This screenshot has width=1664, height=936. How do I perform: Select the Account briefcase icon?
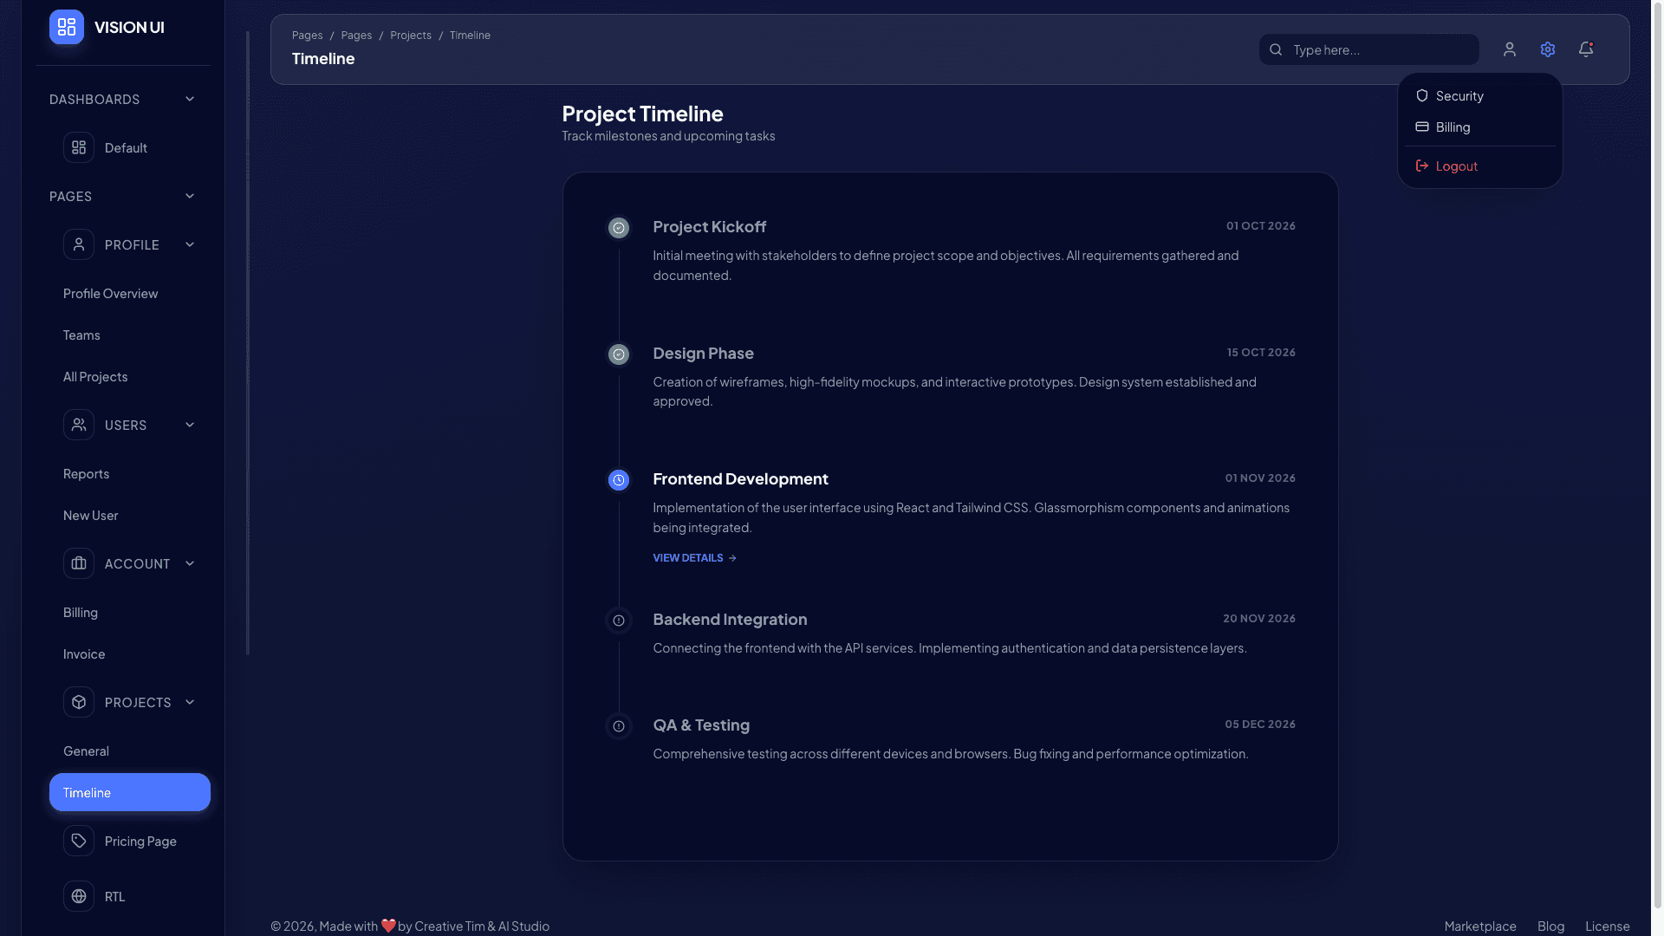(x=79, y=563)
